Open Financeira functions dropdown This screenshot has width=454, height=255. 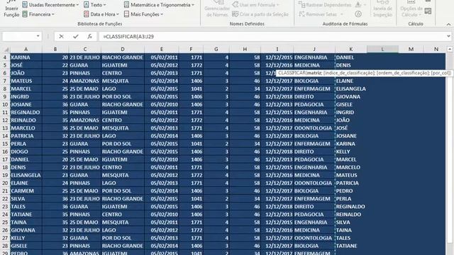[x=38, y=14]
